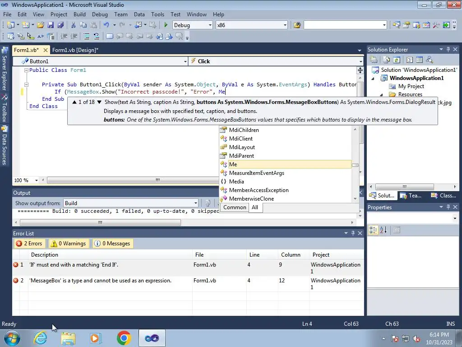Select the Common tab in IntelliSense list
The height and width of the screenshot is (347, 462).
[235, 207]
